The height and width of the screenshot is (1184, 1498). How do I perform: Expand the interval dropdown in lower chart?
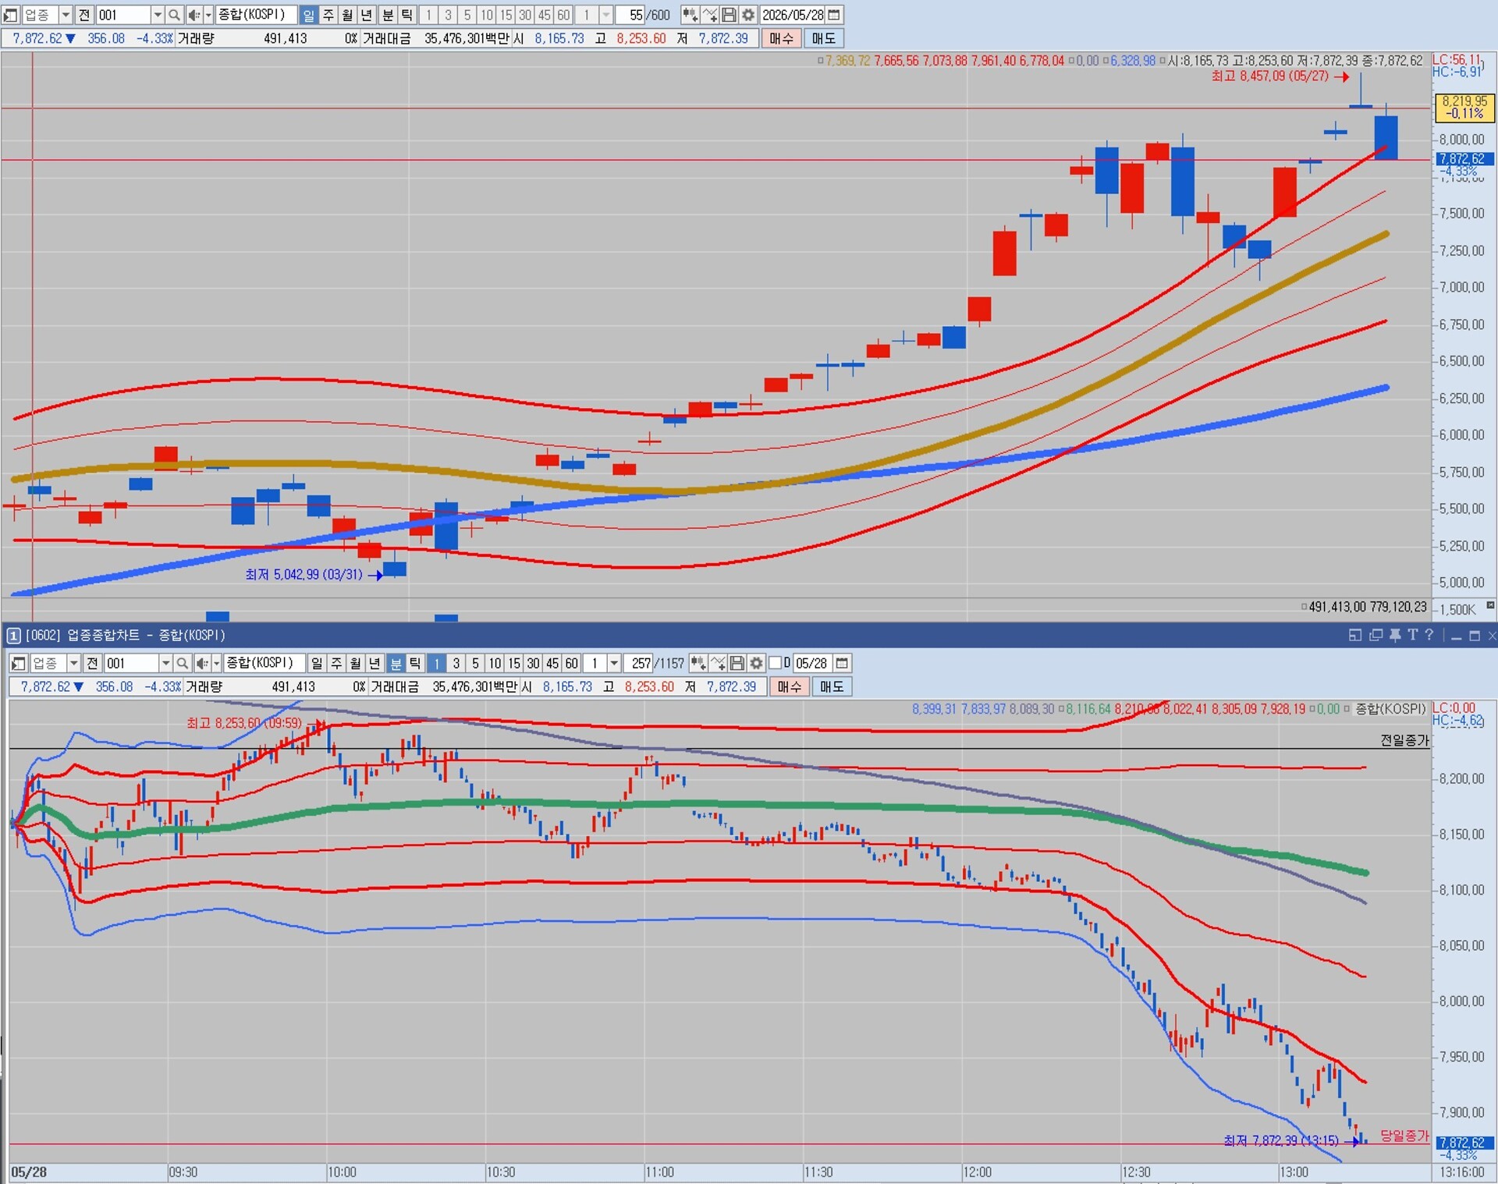(614, 663)
